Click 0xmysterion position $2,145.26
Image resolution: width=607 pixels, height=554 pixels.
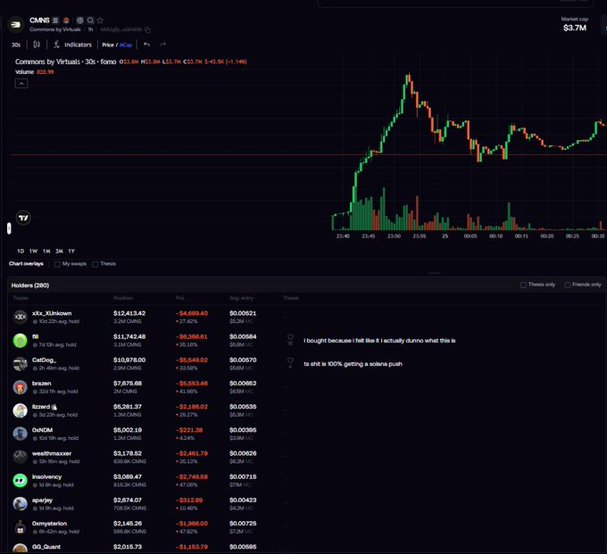[x=128, y=524]
